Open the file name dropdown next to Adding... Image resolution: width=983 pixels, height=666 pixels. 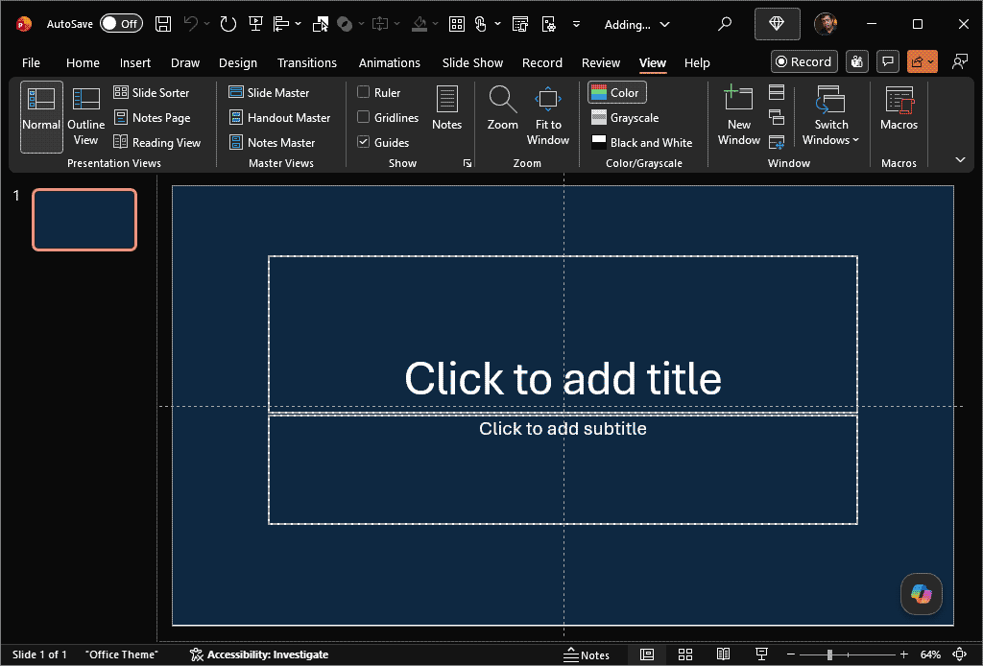pos(665,24)
